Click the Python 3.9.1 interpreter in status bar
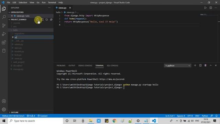 [x=13, y=116]
